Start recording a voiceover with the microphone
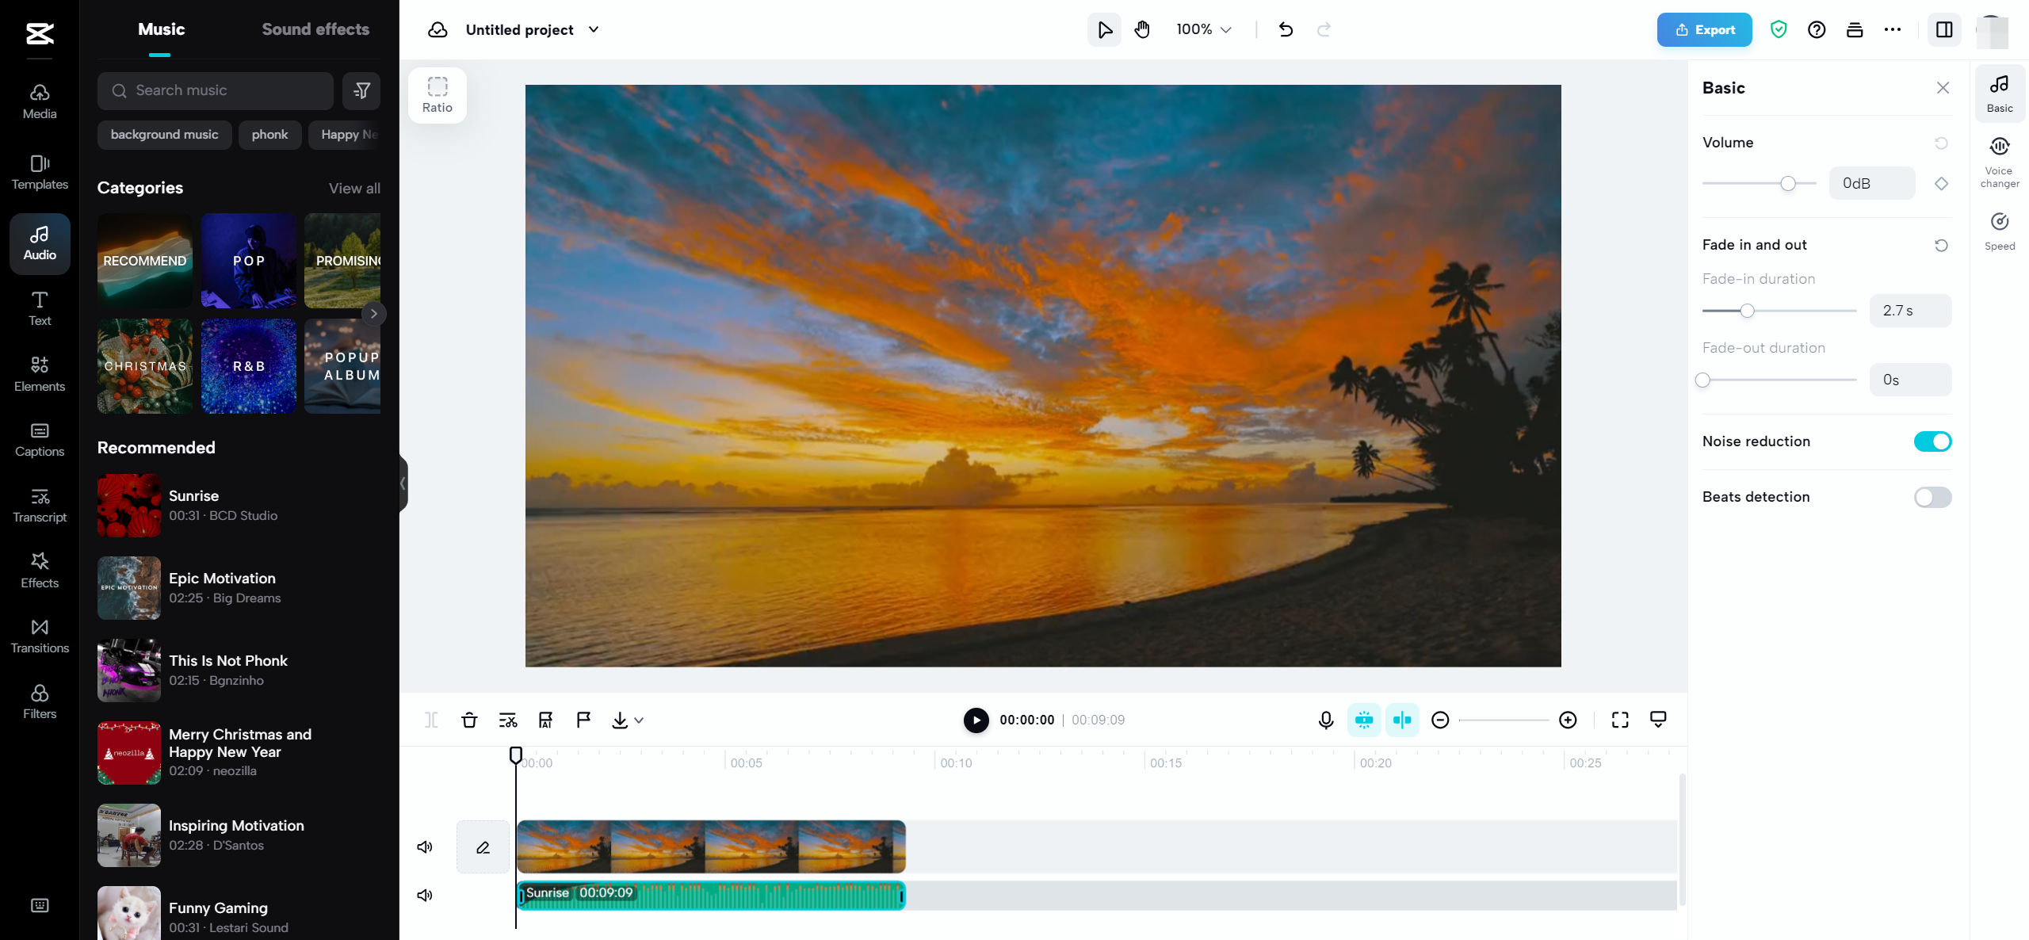 tap(1324, 720)
